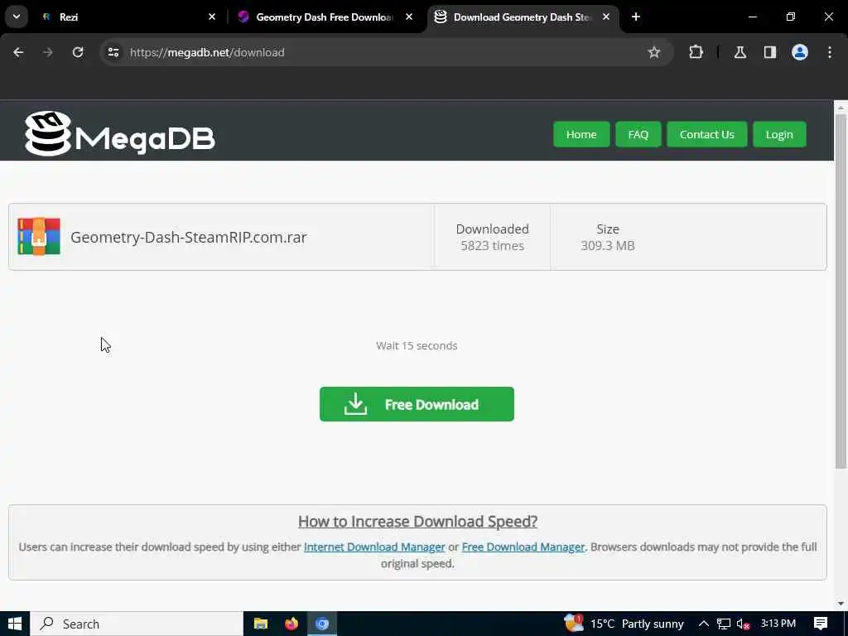
Task: Click the Chrome taskbar icon
Action: [x=322, y=624]
